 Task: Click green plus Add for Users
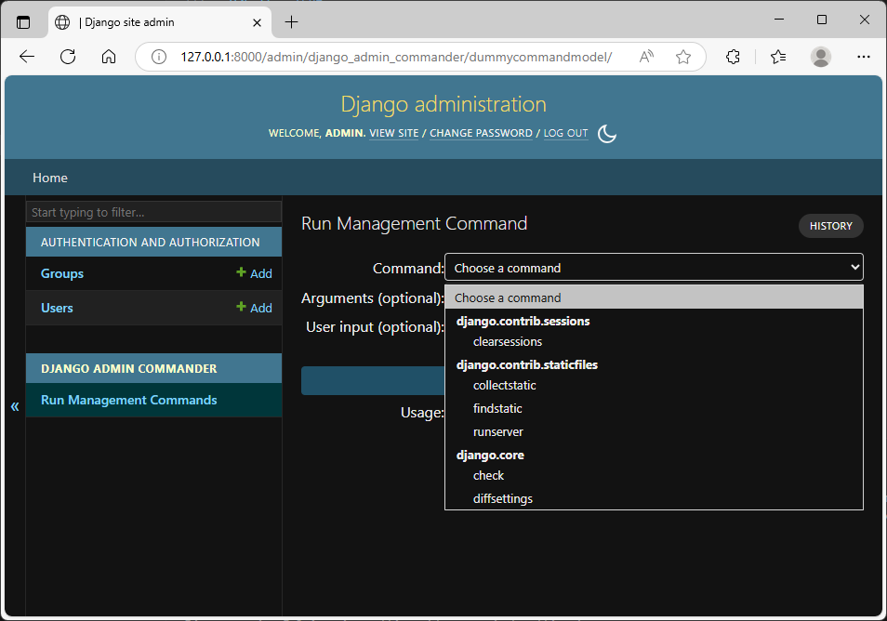tap(254, 308)
